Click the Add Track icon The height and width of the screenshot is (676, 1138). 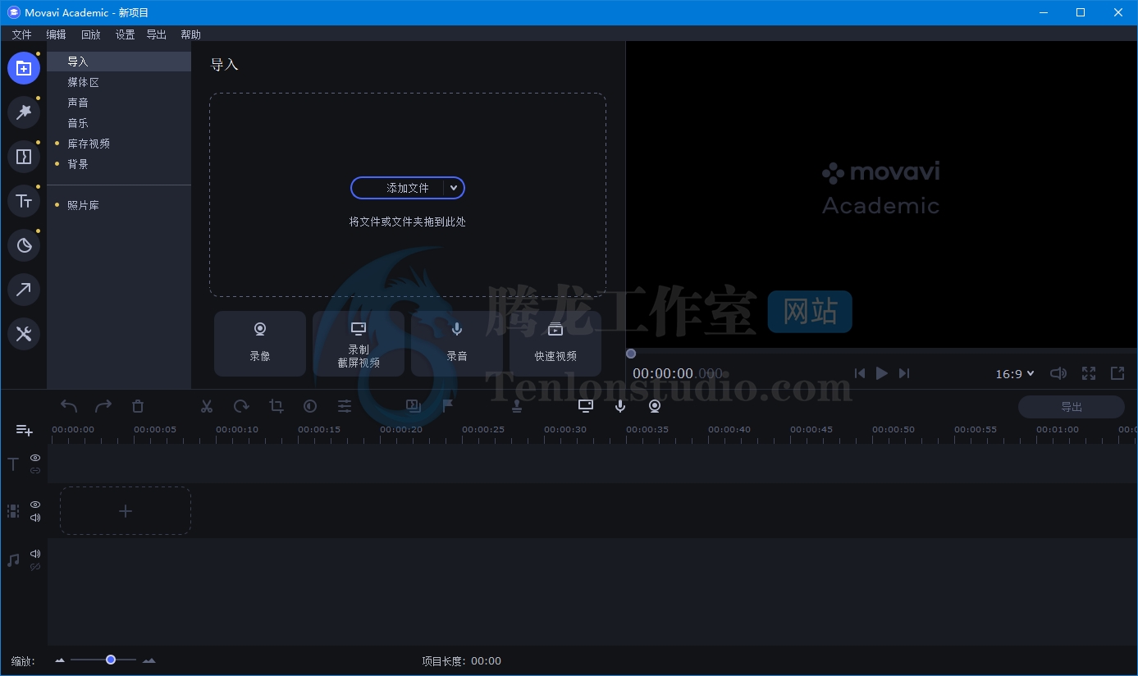(x=25, y=430)
